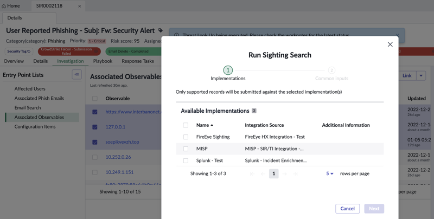Check the MISP implementation
Viewport: 434px width, 219px height.
coord(186,149)
